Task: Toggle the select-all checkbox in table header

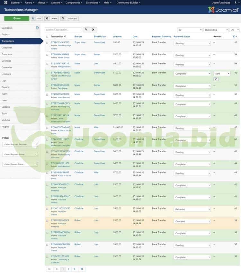Action: click(47, 37)
